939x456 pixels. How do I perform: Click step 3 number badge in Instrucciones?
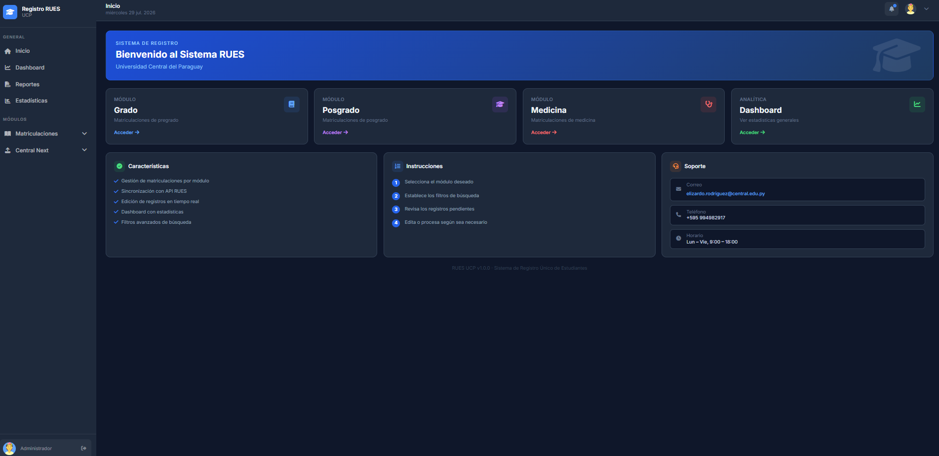pos(396,210)
